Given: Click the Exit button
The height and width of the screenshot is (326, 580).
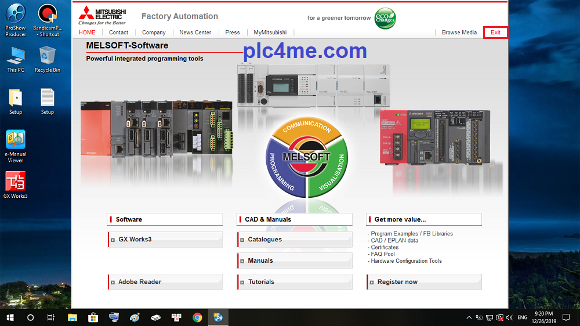Looking at the screenshot, I should coord(495,32).
